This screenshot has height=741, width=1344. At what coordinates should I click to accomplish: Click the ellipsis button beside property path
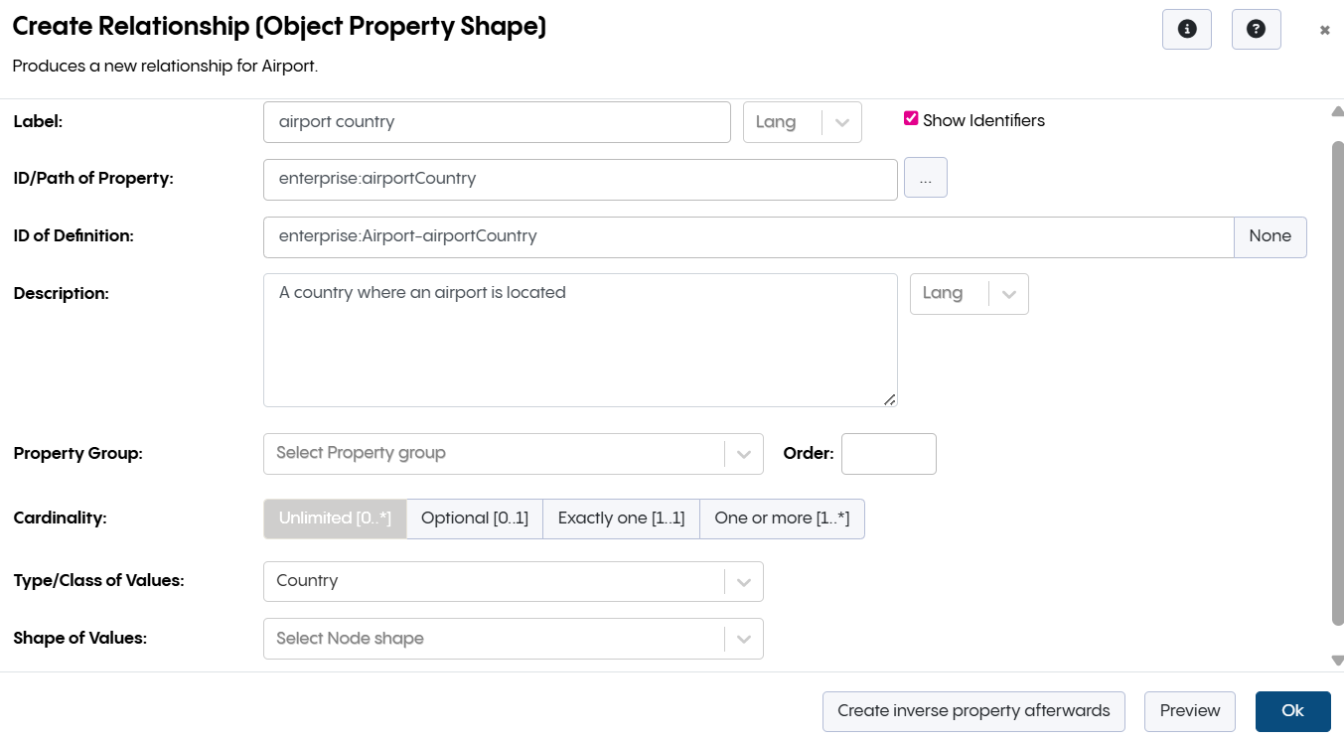coord(925,178)
